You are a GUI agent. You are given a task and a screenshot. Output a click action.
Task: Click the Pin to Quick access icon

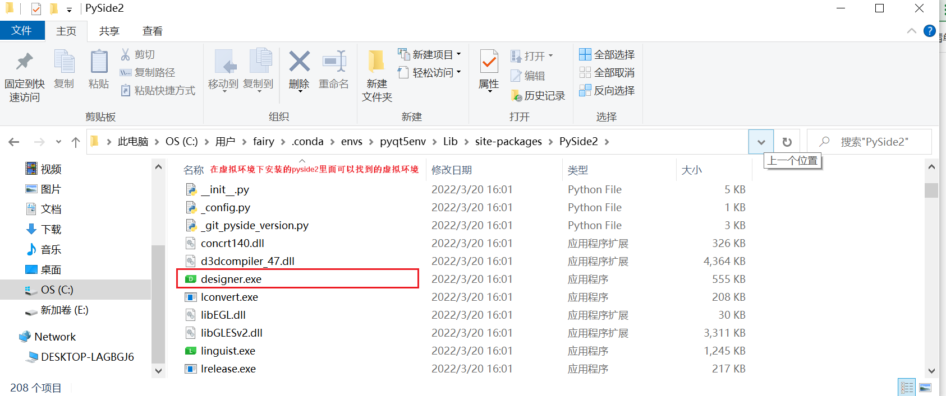(x=25, y=62)
